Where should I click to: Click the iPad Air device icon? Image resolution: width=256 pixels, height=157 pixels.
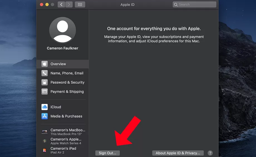coord(45,150)
